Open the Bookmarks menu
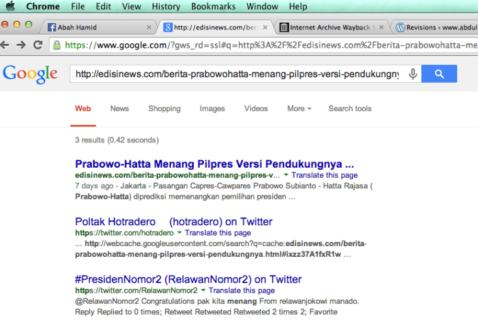Viewport: 478px width, 324px height. (213, 6)
